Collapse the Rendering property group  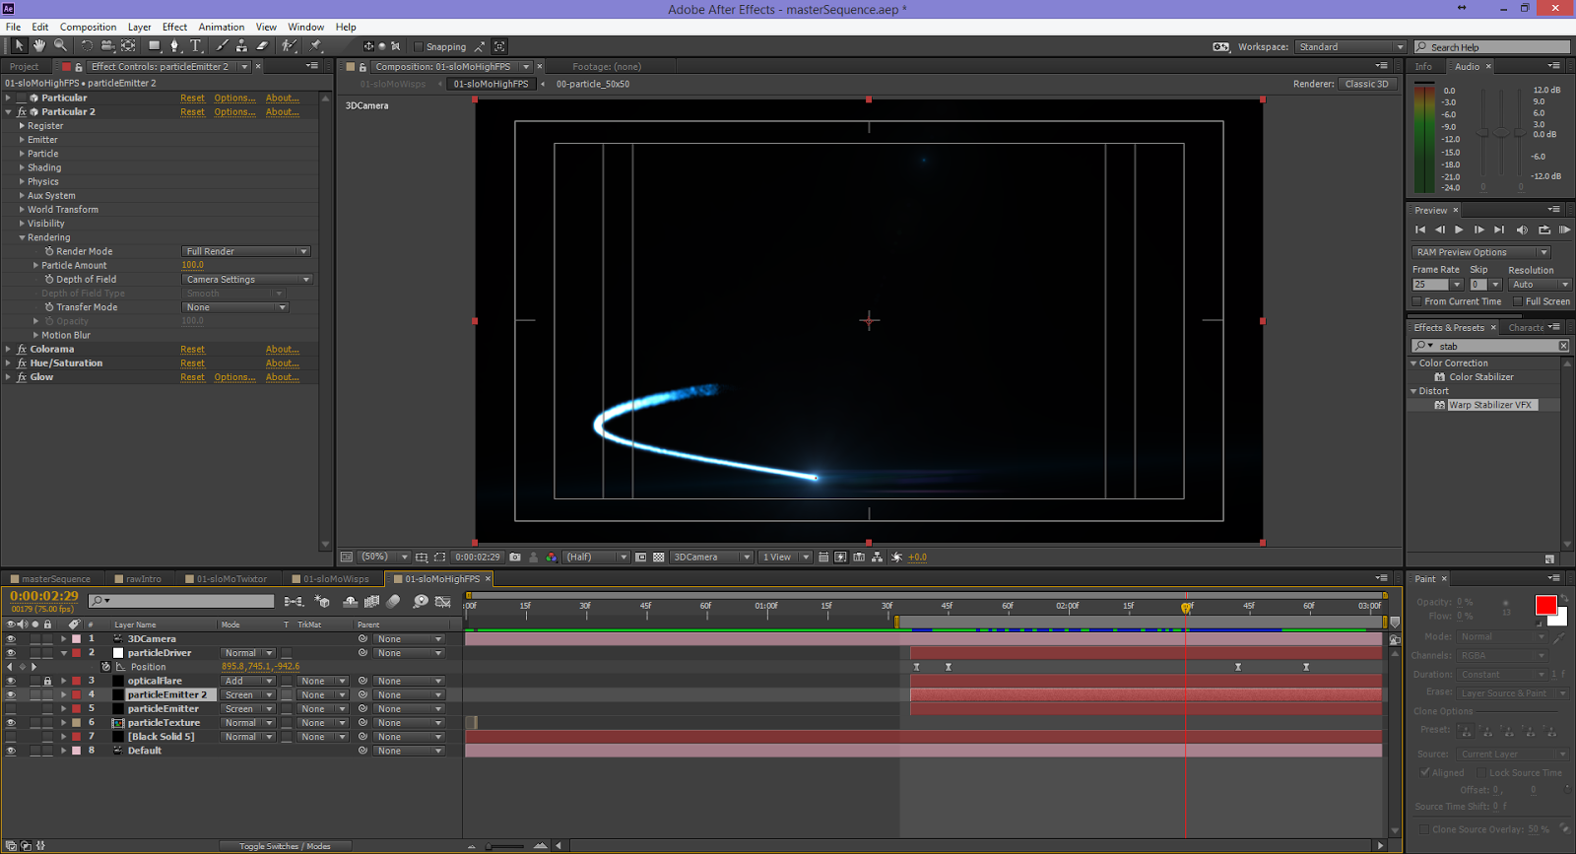(22, 237)
